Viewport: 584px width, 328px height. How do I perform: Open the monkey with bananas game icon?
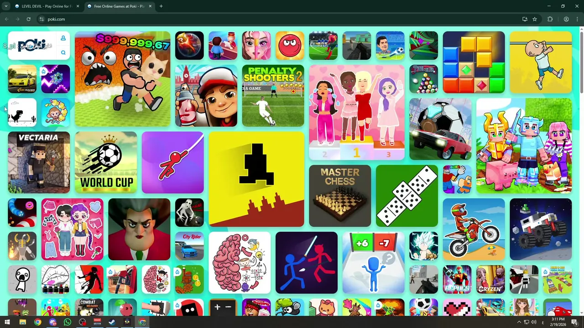[x=56, y=113]
